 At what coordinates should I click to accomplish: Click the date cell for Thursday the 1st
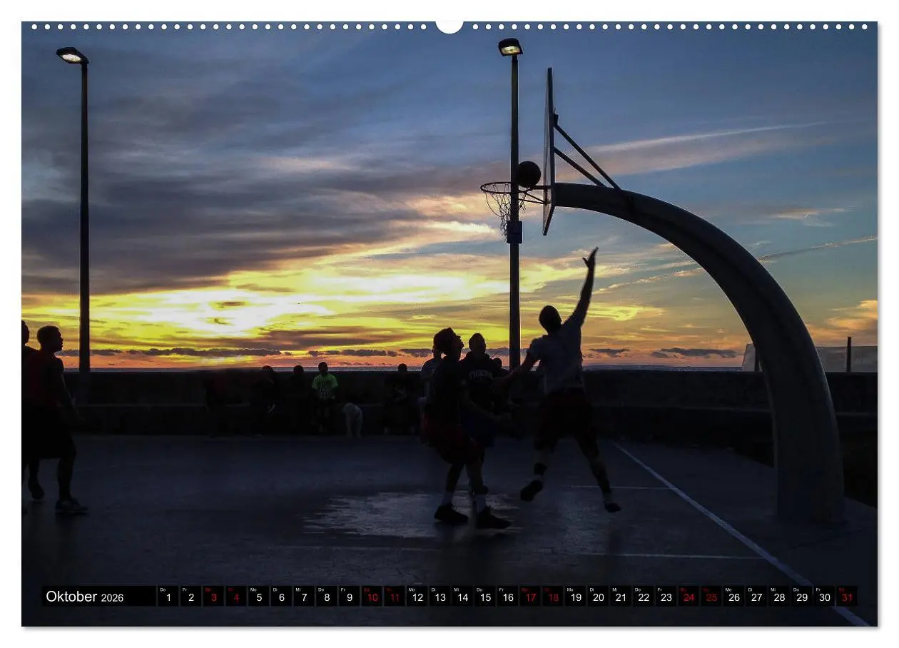click(168, 598)
